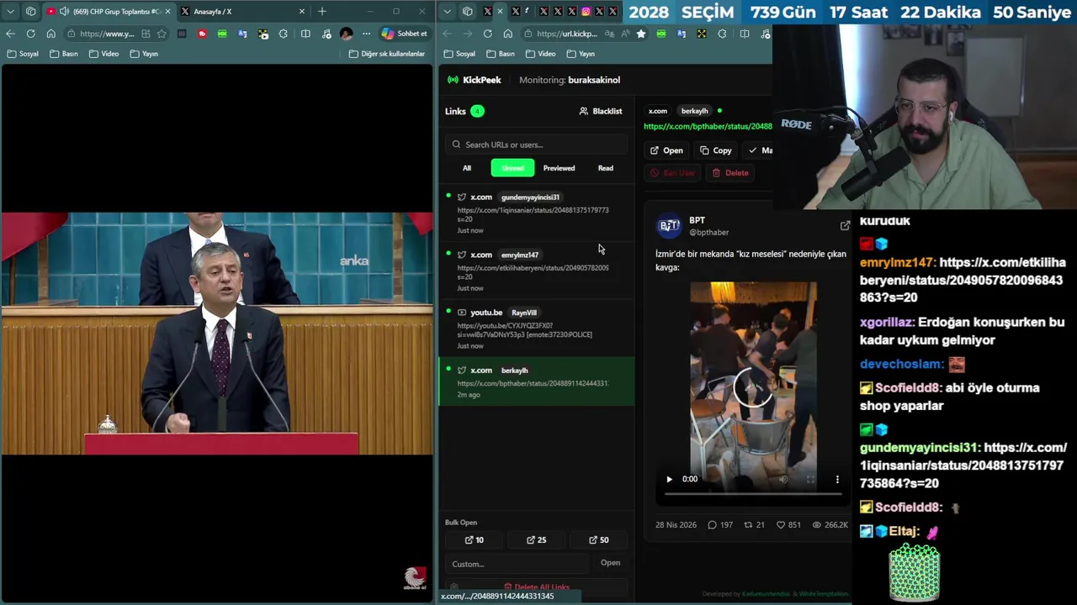Add the left browser page to favorites
This screenshot has height=605, width=1077.
[x=162, y=34]
